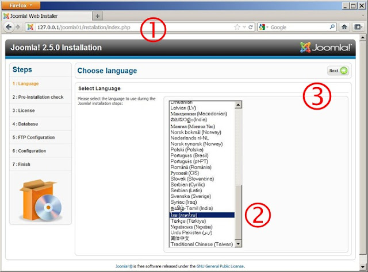Image resolution: width=368 pixels, height=272 pixels.
Task: Select Português (Brasil)
Action: pyautogui.click(x=202, y=156)
